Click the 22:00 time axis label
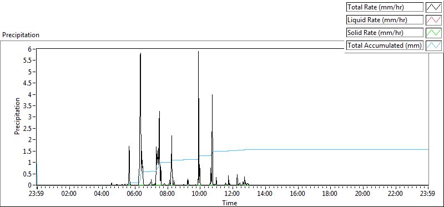Screen dimensions: 444x207 click(x=395, y=194)
